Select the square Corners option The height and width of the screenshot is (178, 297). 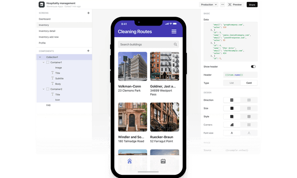tap(249, 125)
